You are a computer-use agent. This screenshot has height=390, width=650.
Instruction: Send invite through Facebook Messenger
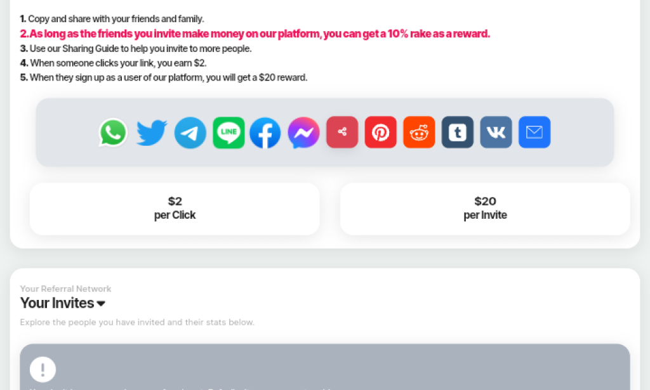303,133
